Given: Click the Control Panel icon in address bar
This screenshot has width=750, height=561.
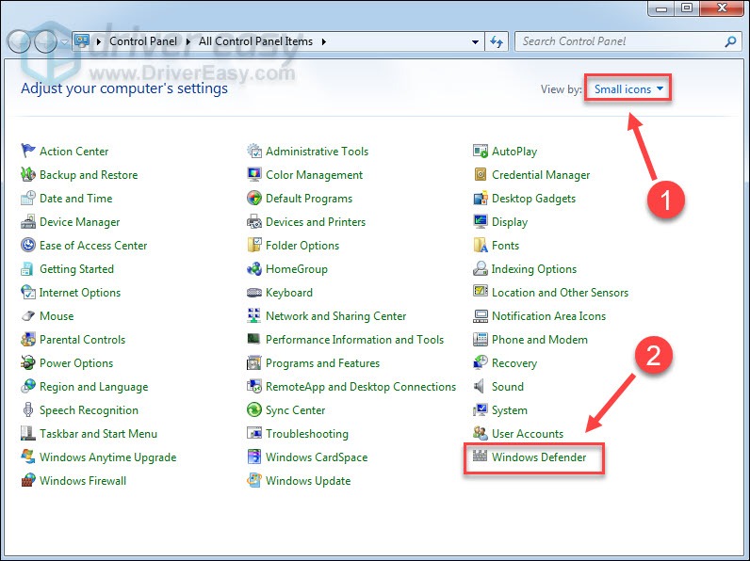Looking at the screenshot, I should pyautogui.click(x=82, y=41).
